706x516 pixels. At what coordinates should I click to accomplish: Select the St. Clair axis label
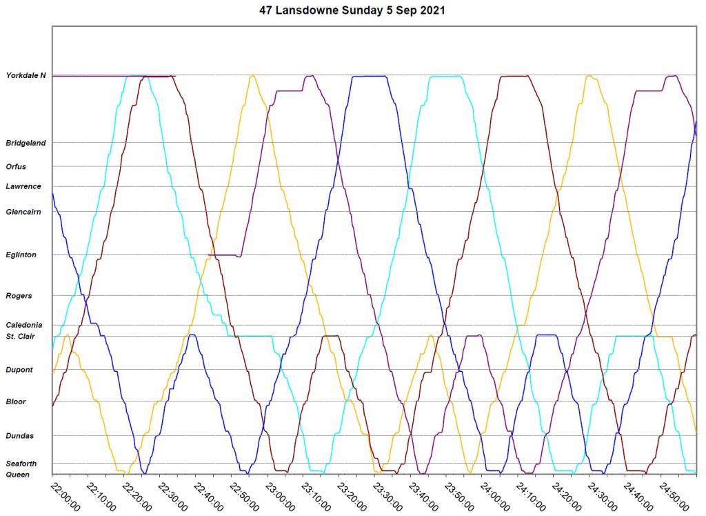click(x=21, y=336)
